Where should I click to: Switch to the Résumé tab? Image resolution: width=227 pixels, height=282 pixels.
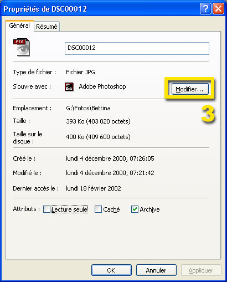[47, 27]
